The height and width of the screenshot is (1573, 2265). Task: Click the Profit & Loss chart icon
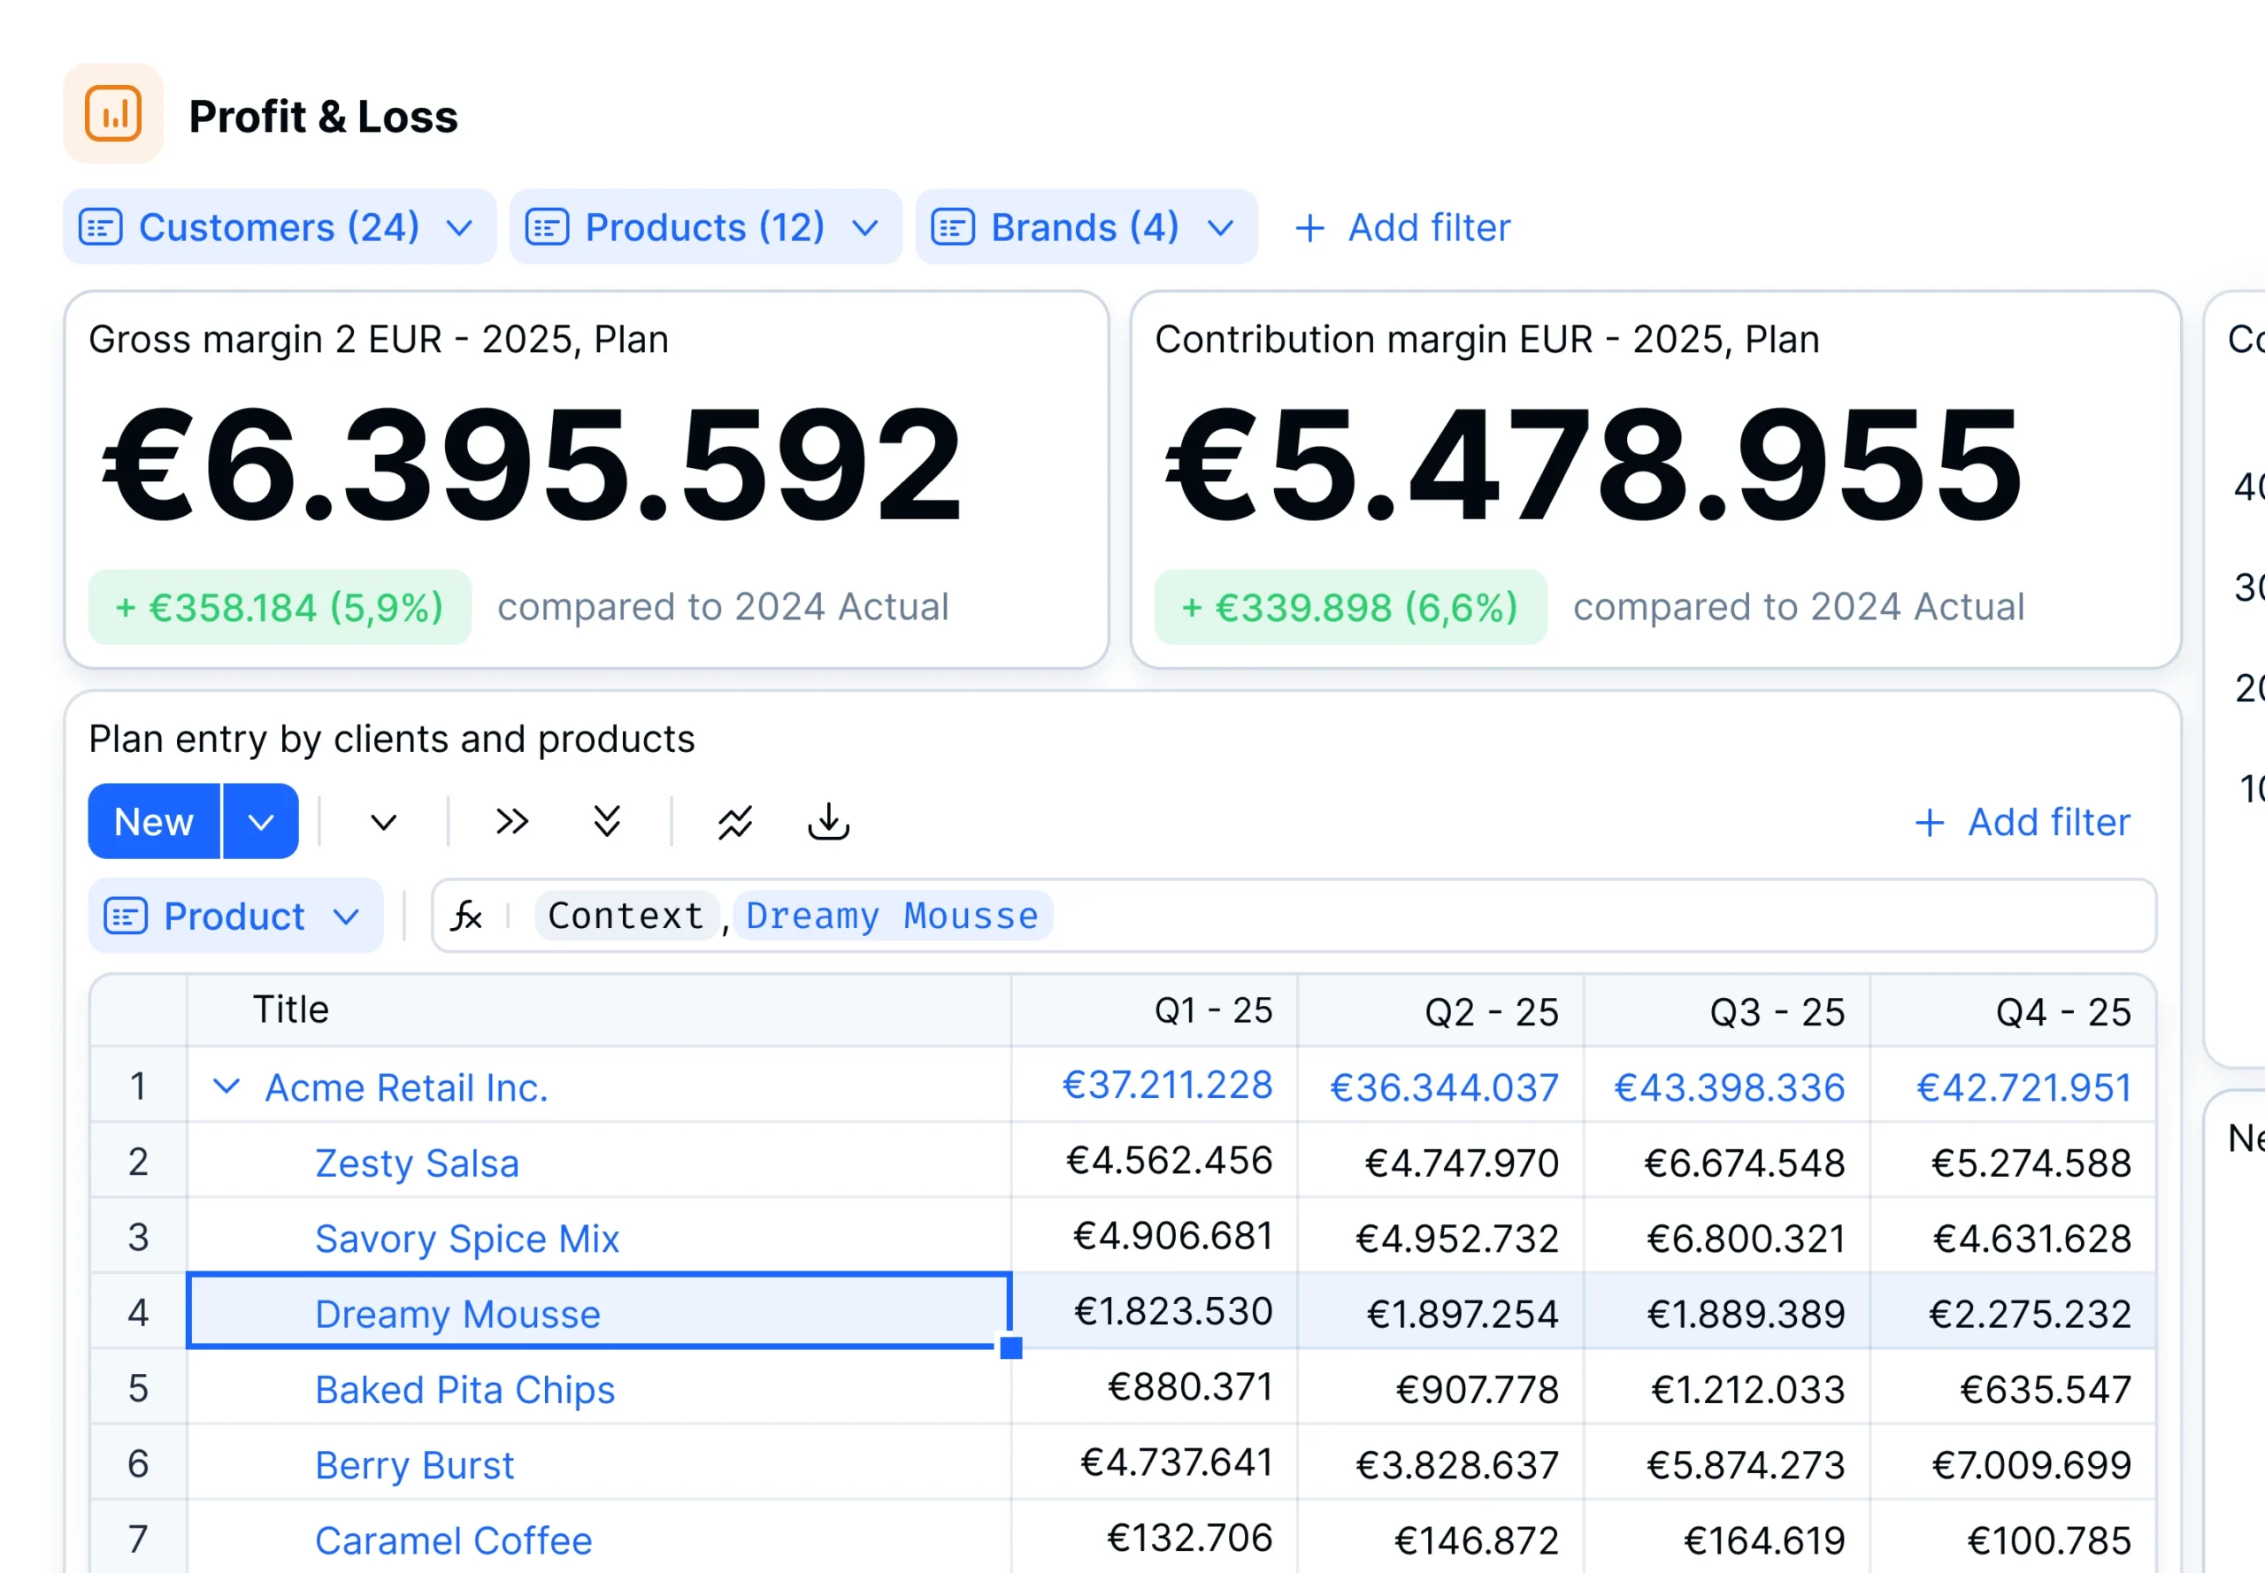(x=112, y=113)
